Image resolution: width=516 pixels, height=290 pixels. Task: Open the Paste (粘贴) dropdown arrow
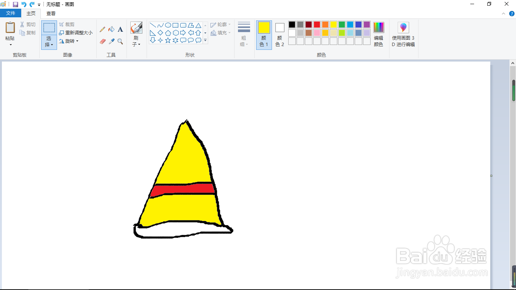(10, 45)
